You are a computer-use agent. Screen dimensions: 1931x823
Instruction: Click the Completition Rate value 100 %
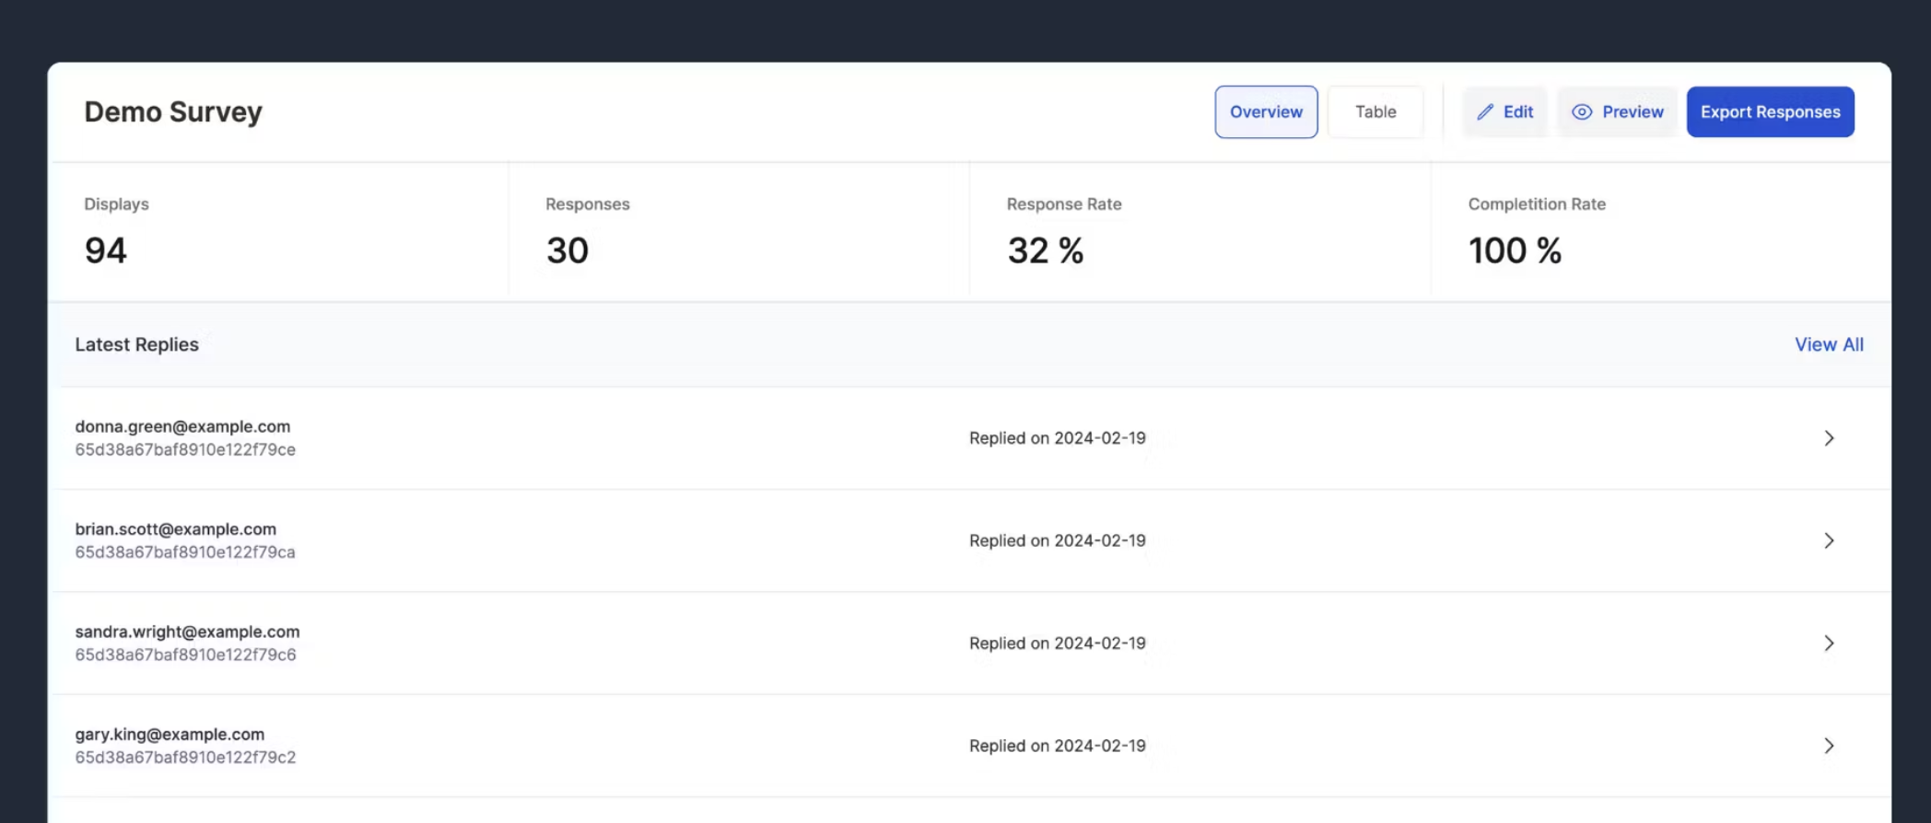(x=1515, y=250)
